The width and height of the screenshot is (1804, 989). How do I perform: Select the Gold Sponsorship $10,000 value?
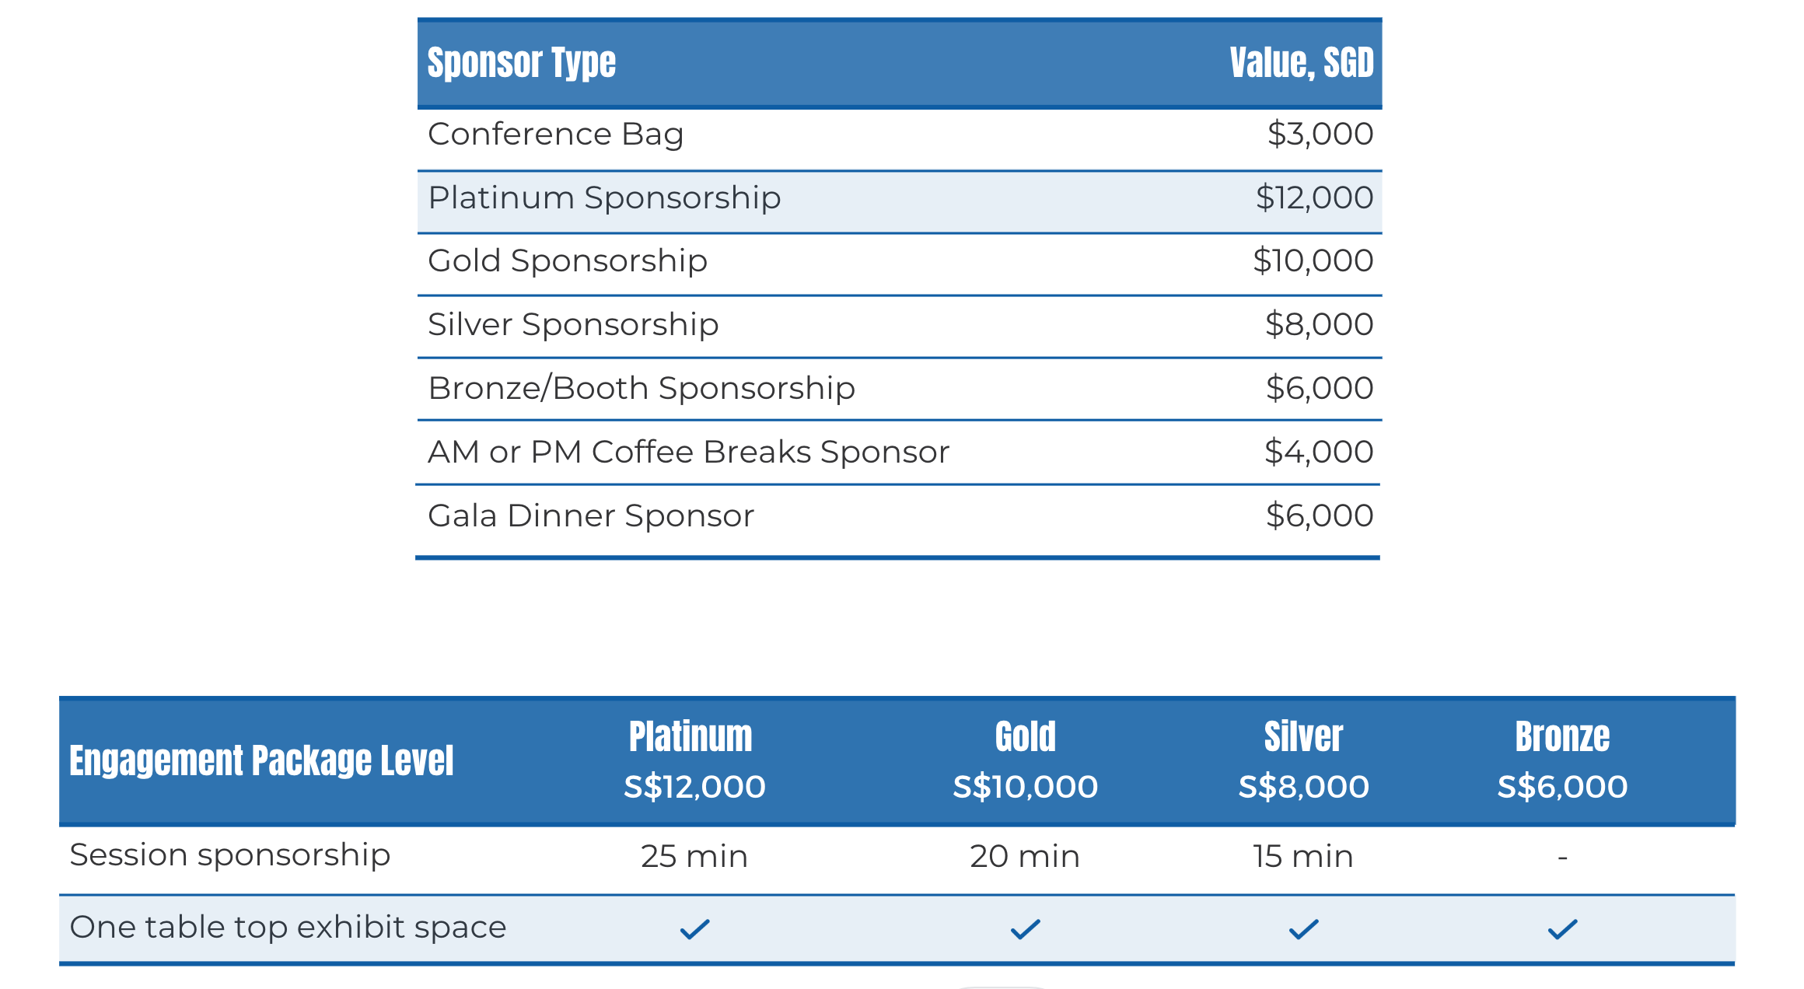(x=1313, y=260)
